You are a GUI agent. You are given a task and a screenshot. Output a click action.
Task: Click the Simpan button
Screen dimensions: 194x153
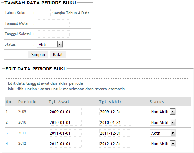tap(38, 54)
